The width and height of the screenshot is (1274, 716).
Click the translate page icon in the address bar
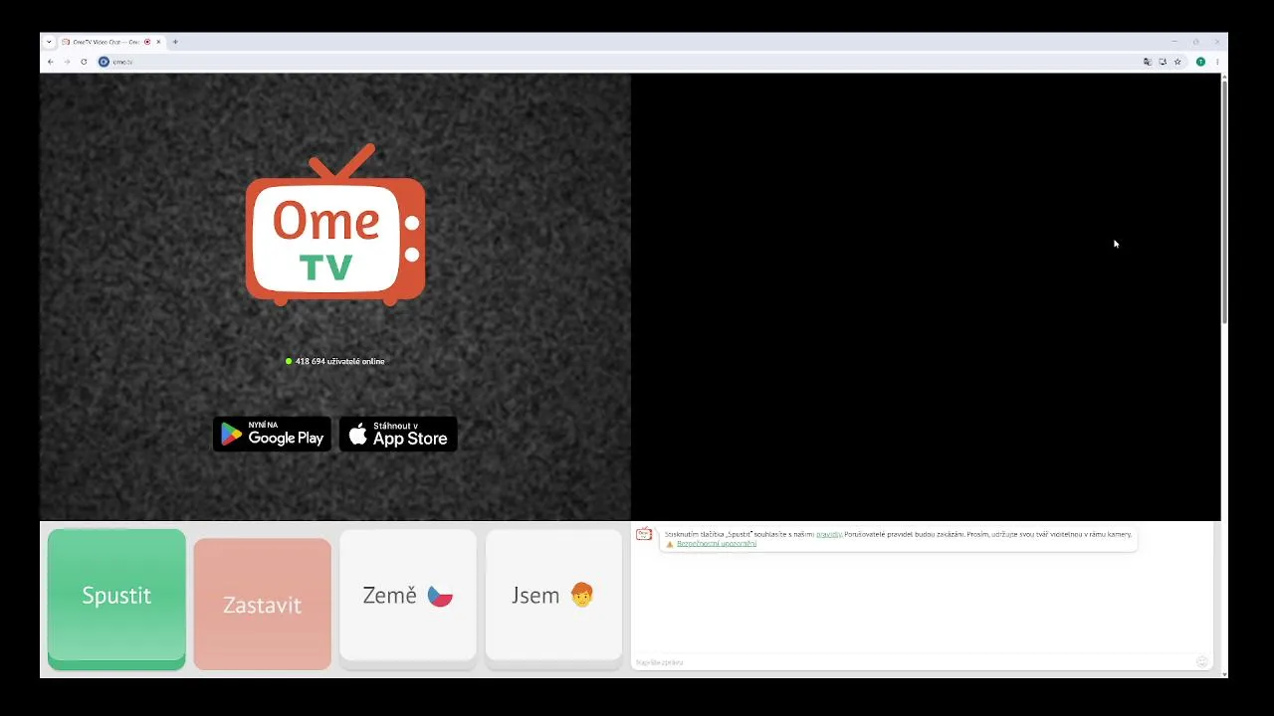pyautogui.click(x=1147, y=62)
